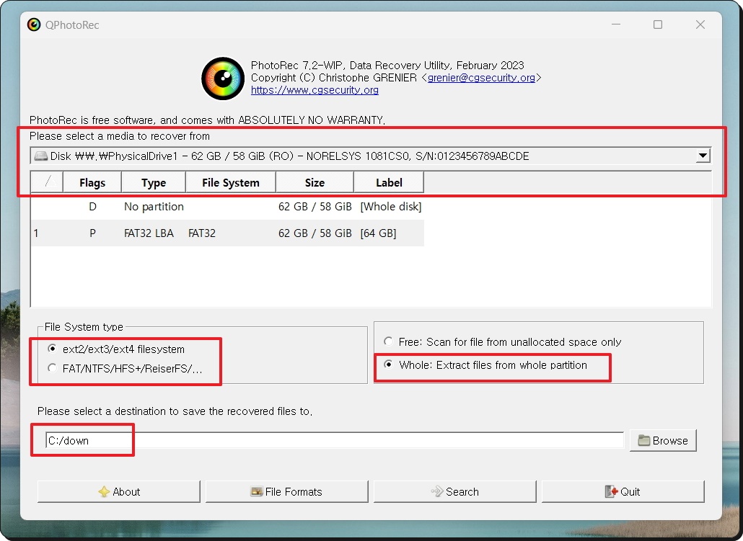Open the https://www.cgsecurity.org link
743x541 pixels.
(315, 90)
